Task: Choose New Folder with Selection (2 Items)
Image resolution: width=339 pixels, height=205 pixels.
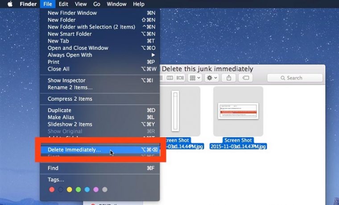Action: (100, 27)
